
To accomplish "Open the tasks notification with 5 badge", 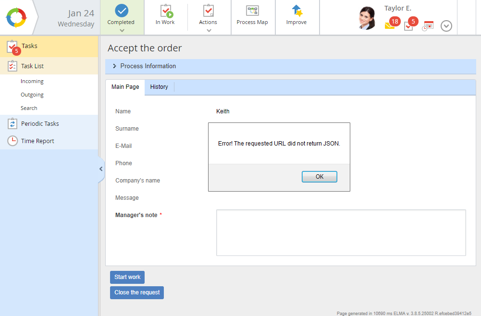I will (409, 25).
